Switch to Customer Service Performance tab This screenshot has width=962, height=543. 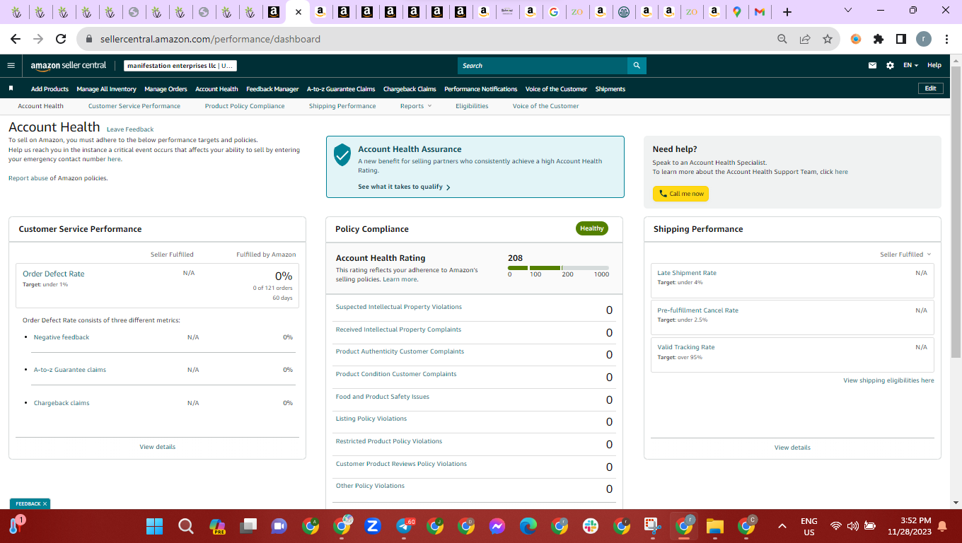pyautogui.click(x=134, y=106)
